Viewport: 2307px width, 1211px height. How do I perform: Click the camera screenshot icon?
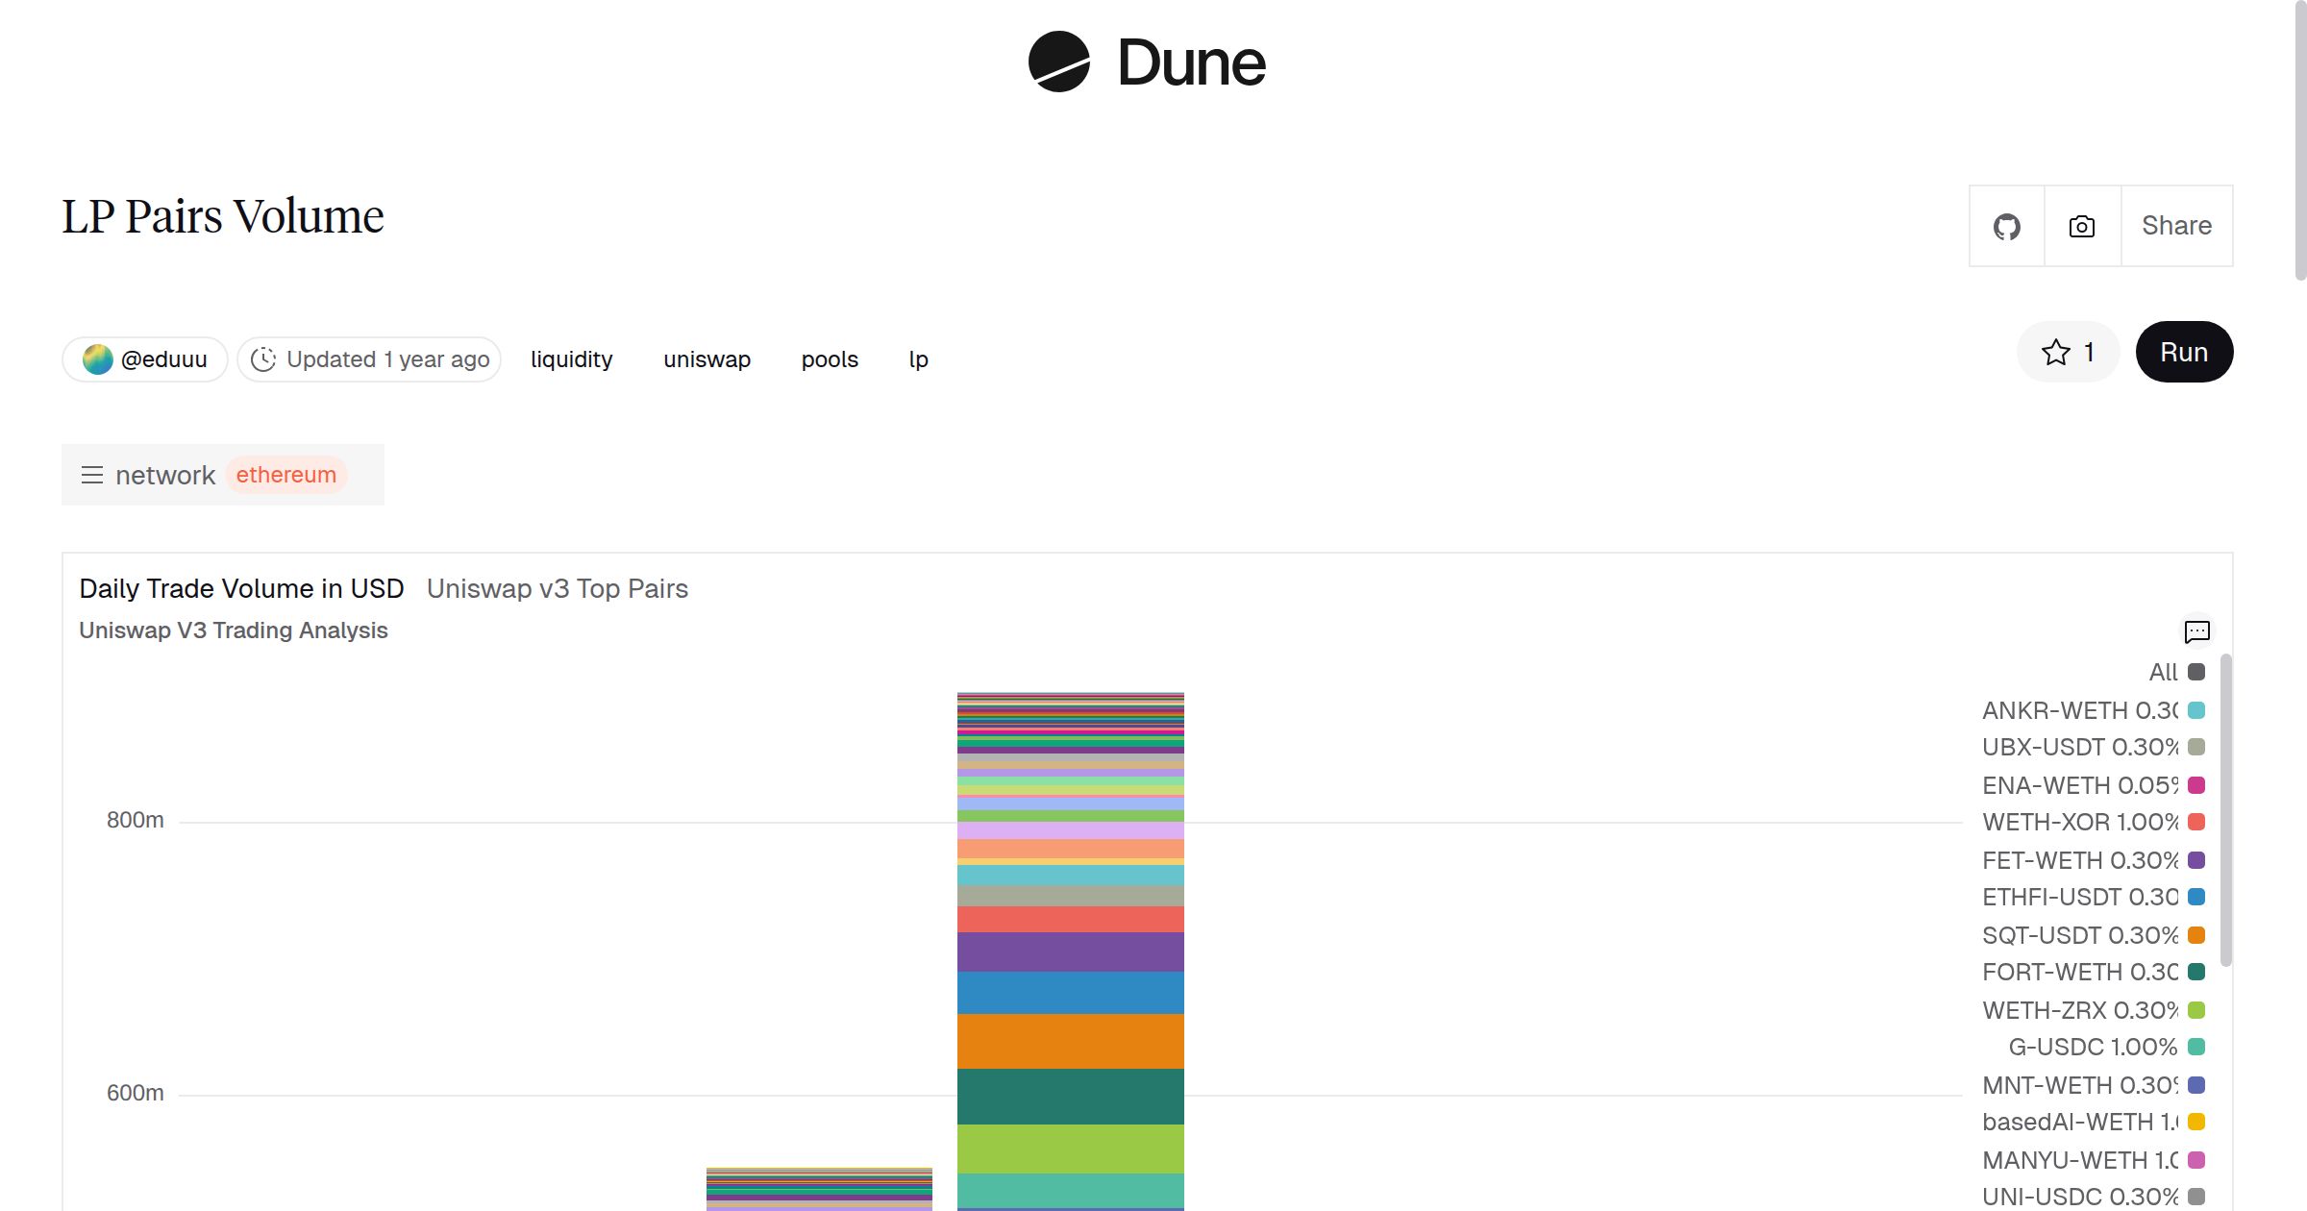[x=2081, y=227]
